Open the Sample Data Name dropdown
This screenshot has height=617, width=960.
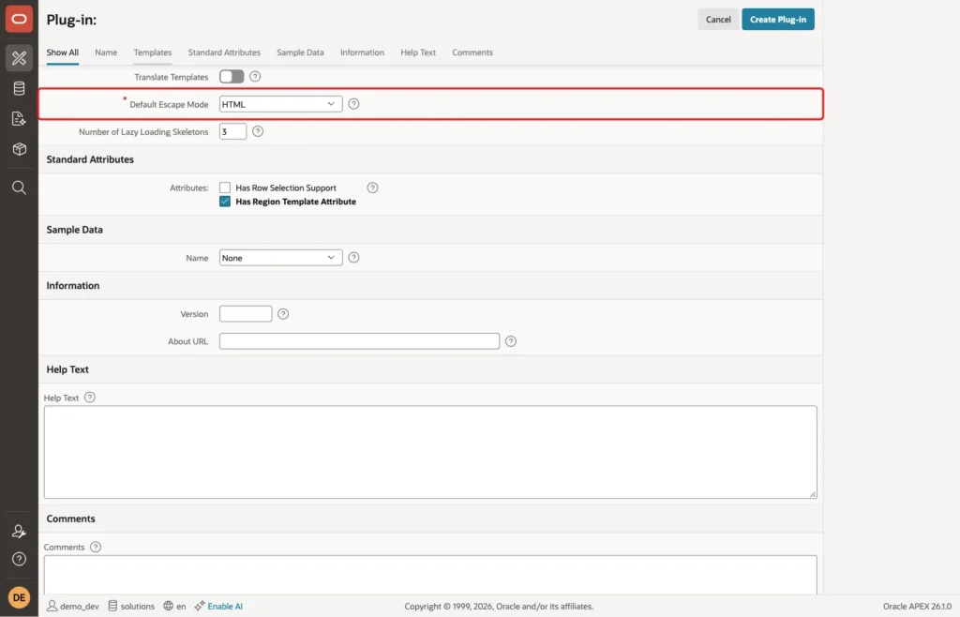click(280, 258)
